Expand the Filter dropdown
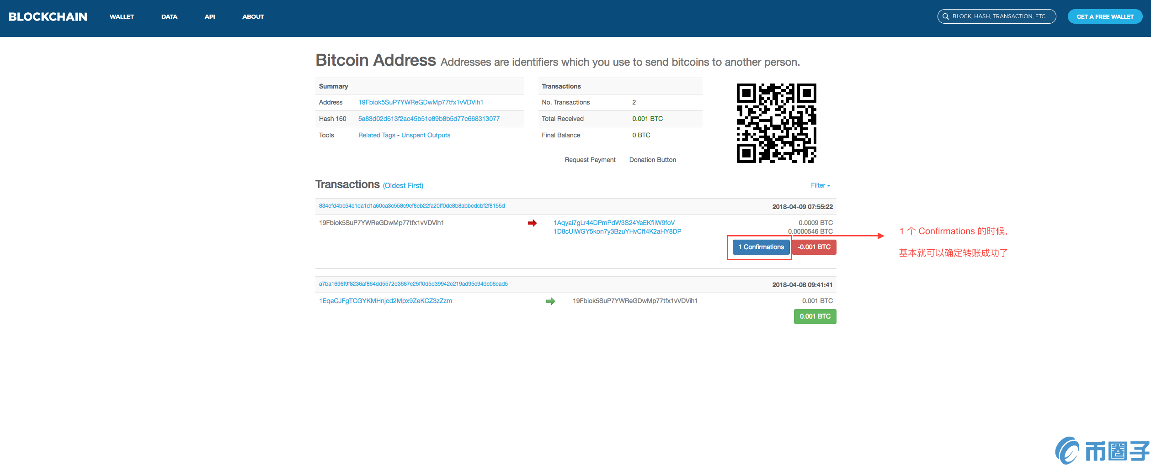1151x466 pixels. (x=821, y=185)
